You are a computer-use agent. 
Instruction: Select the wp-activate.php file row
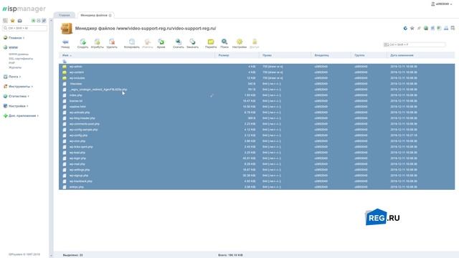click(257, 113)
